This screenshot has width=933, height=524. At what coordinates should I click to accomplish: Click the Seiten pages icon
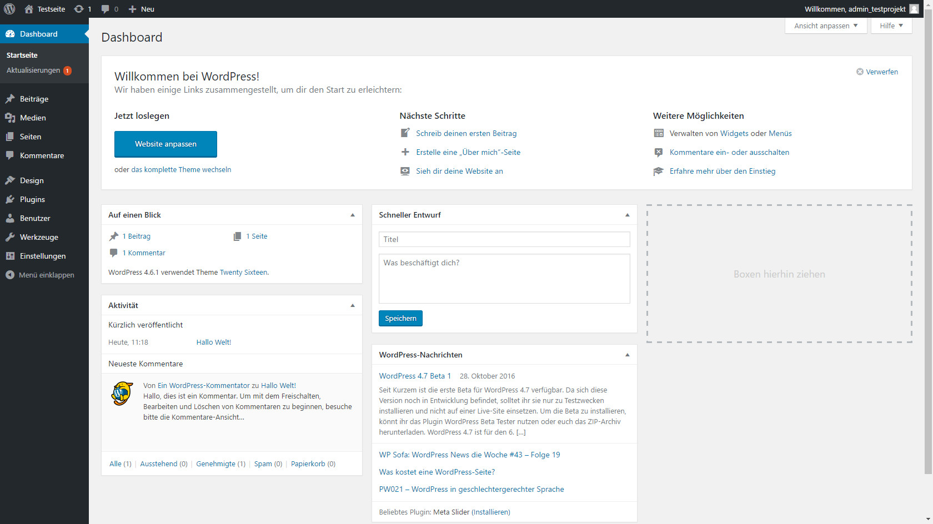pyautogui.click(x=10, y=137)
